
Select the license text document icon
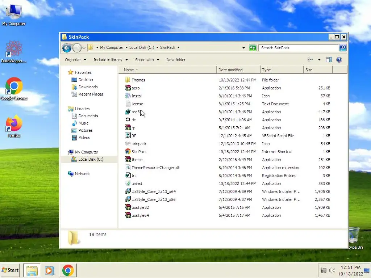click(128, 104)
